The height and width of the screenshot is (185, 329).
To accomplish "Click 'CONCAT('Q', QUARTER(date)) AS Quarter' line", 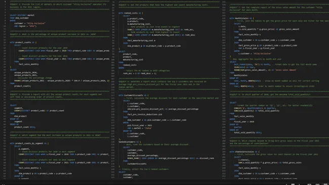I will point(255,108).
